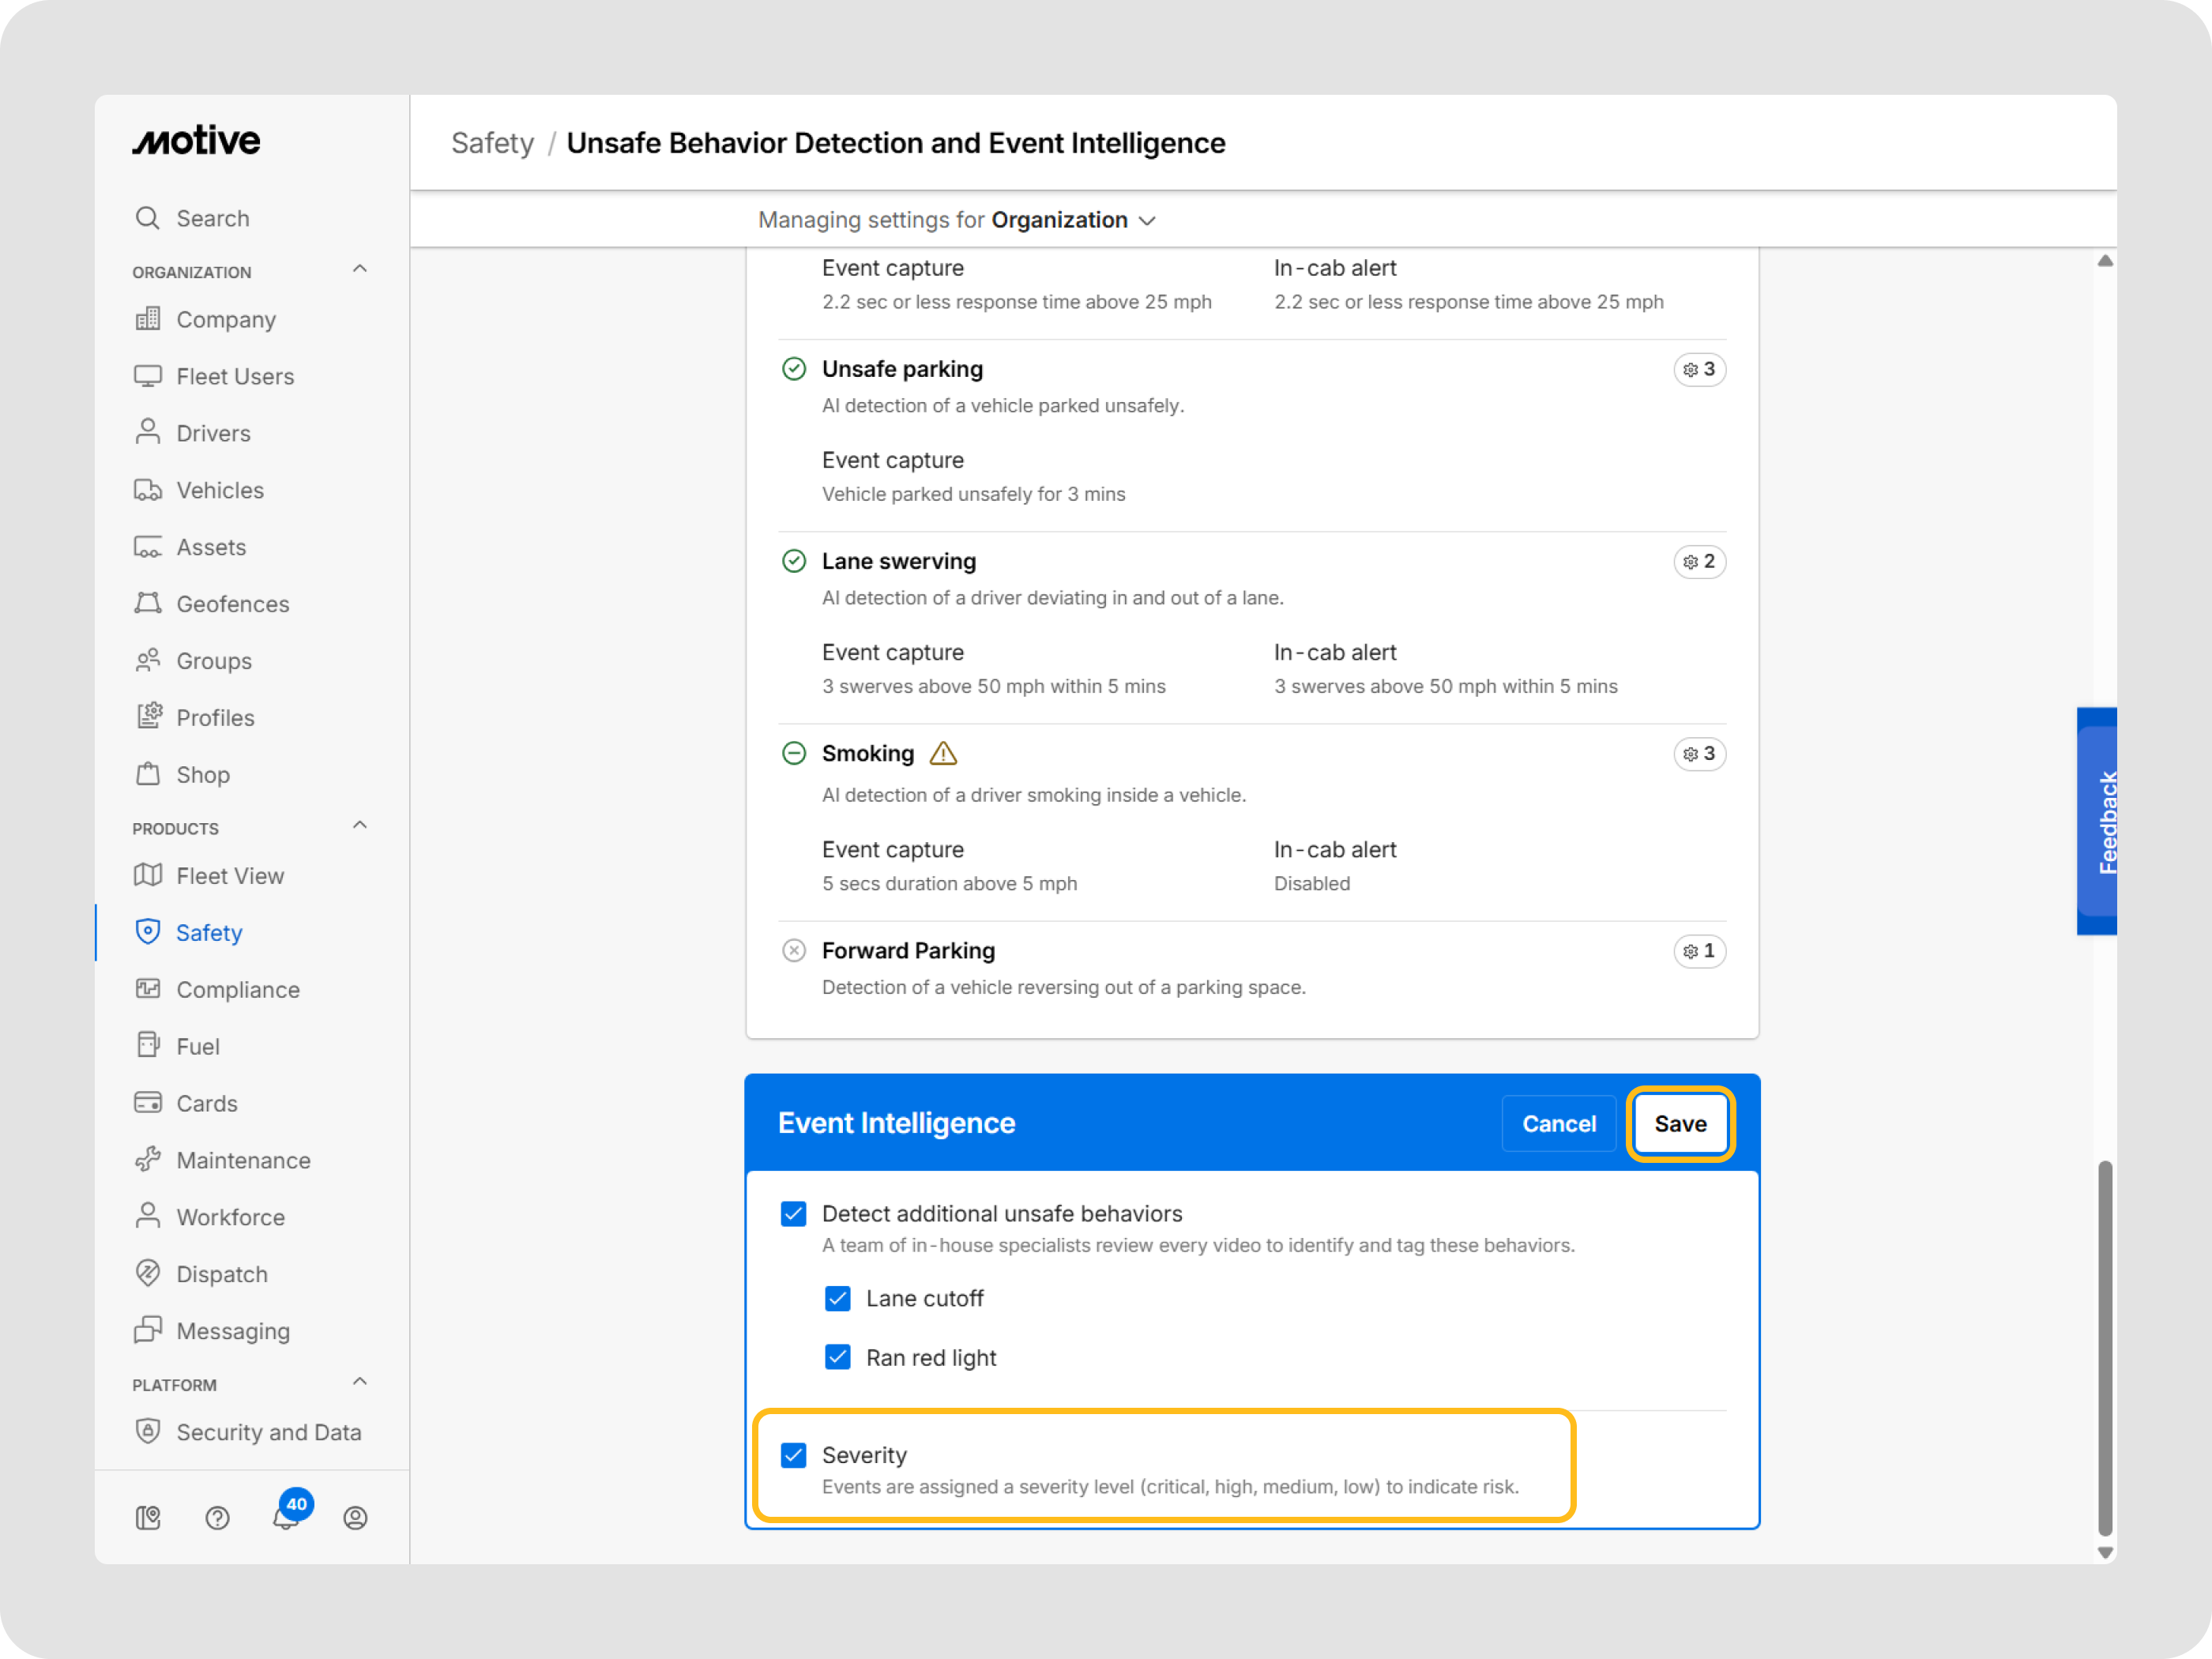Save Event Intelligence settings

[x=1680, y=1123]
